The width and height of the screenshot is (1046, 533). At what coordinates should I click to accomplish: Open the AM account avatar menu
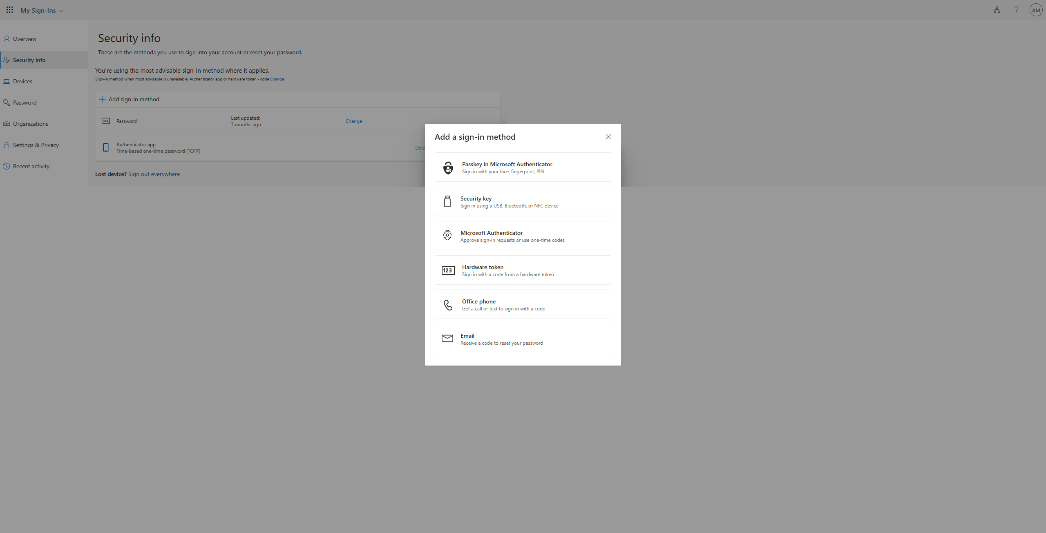pos(1036,10)
